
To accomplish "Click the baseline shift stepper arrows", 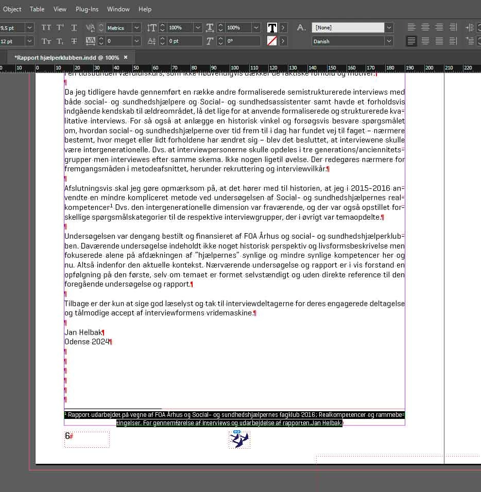I will pyautogui.click(x=162, y=41).
